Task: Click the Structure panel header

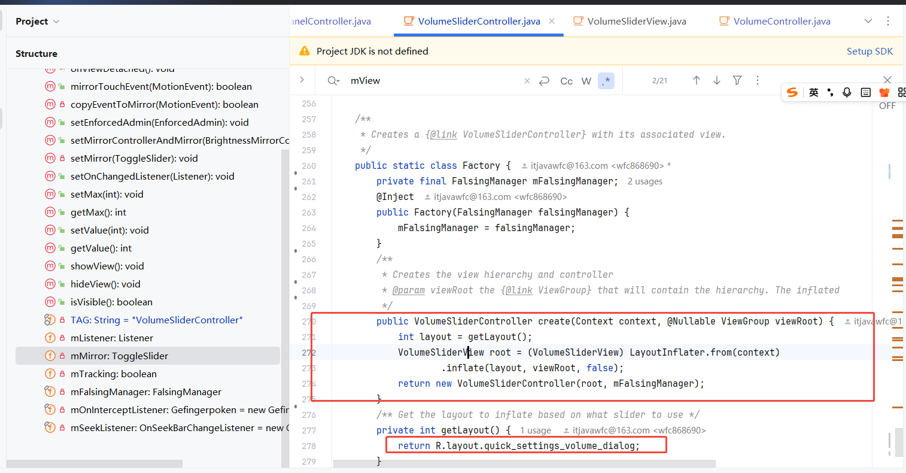Action: [37, 54]
